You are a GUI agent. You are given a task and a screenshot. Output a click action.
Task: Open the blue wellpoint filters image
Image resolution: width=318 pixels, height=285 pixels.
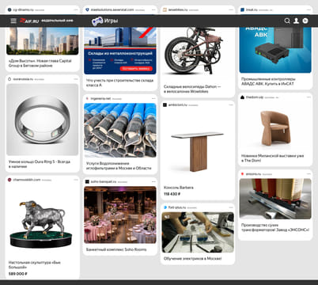click(x=120, y=131)
